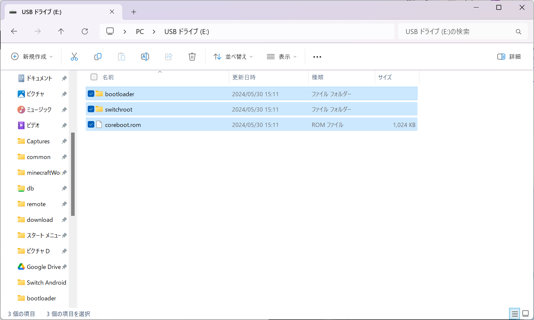Screen dimensions: 534x320
Task: Click the magnifier search icon
Action: (518, 32)
